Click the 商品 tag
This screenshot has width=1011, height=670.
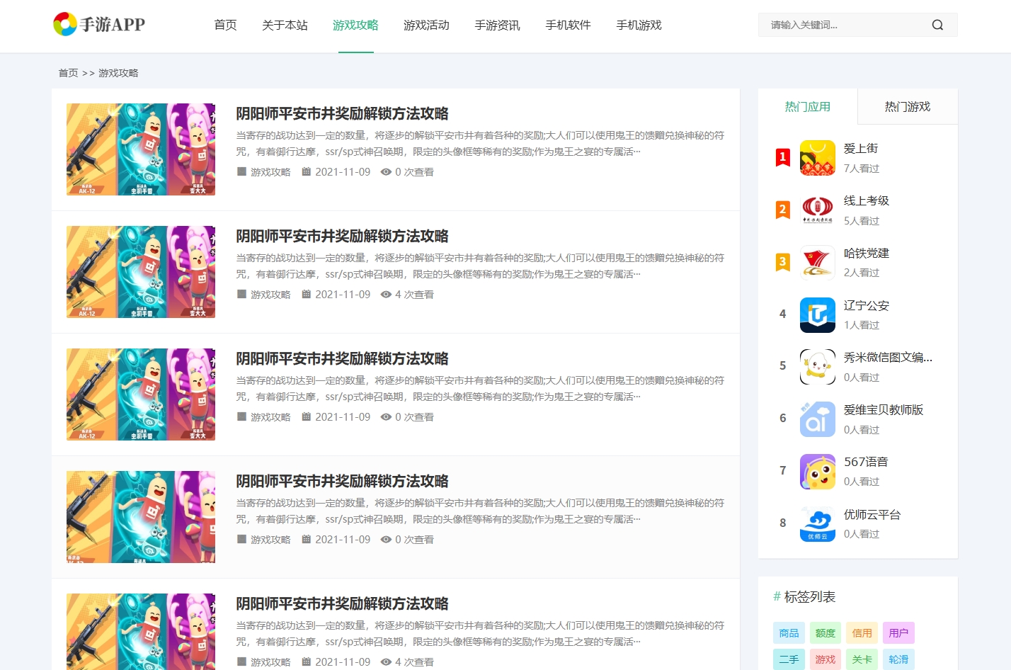coord(789,633)
